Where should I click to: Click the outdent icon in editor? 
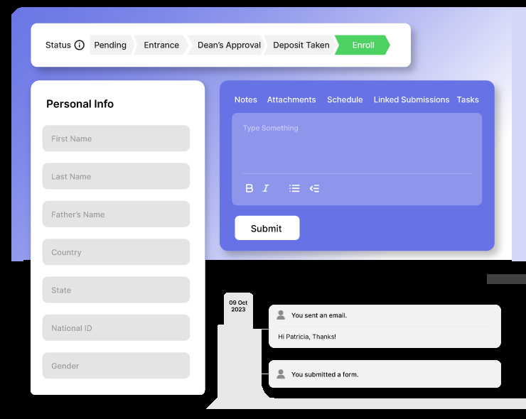(314, 188)
